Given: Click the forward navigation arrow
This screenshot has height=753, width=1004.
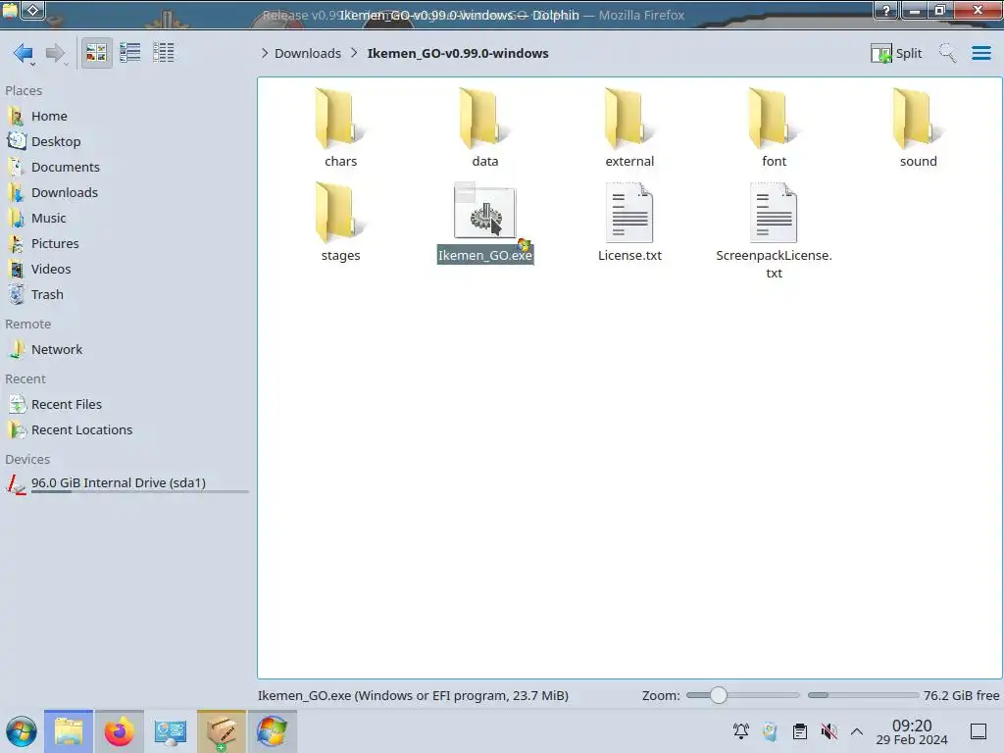Looking at the screenshot, I should pyautogui.click(x=56, y=53).
